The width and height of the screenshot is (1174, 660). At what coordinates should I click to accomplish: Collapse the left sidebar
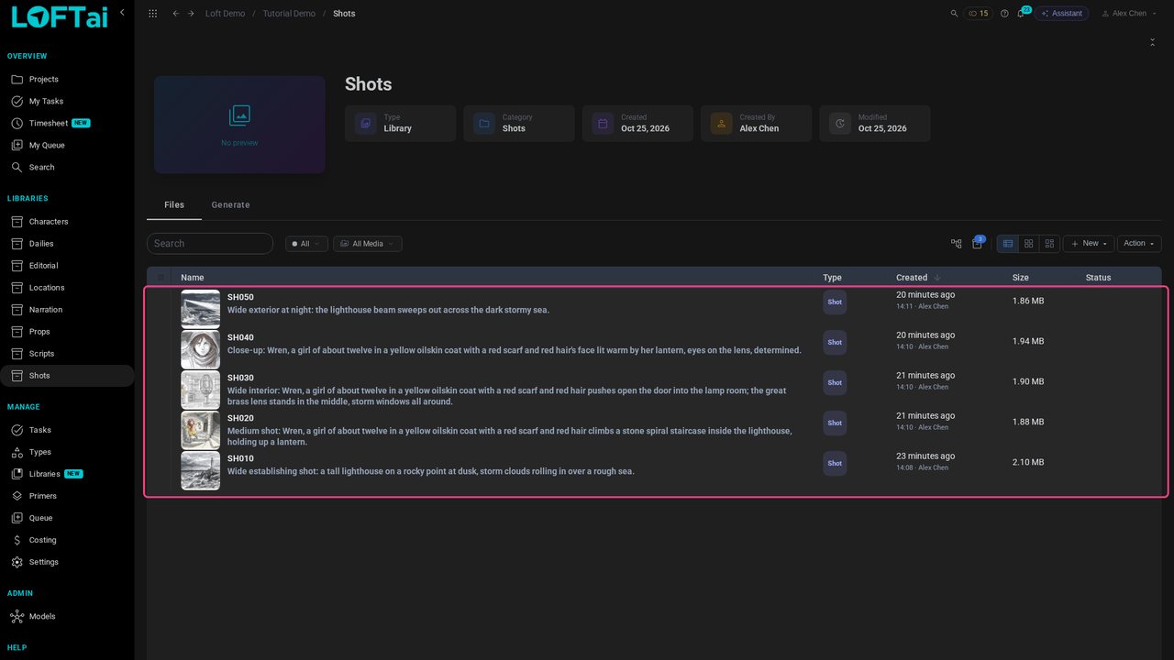pos(122,13)
